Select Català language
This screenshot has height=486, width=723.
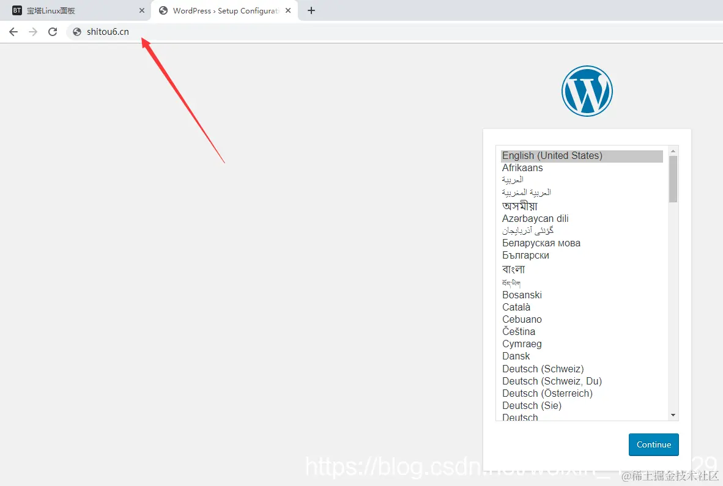coord(582,307)
